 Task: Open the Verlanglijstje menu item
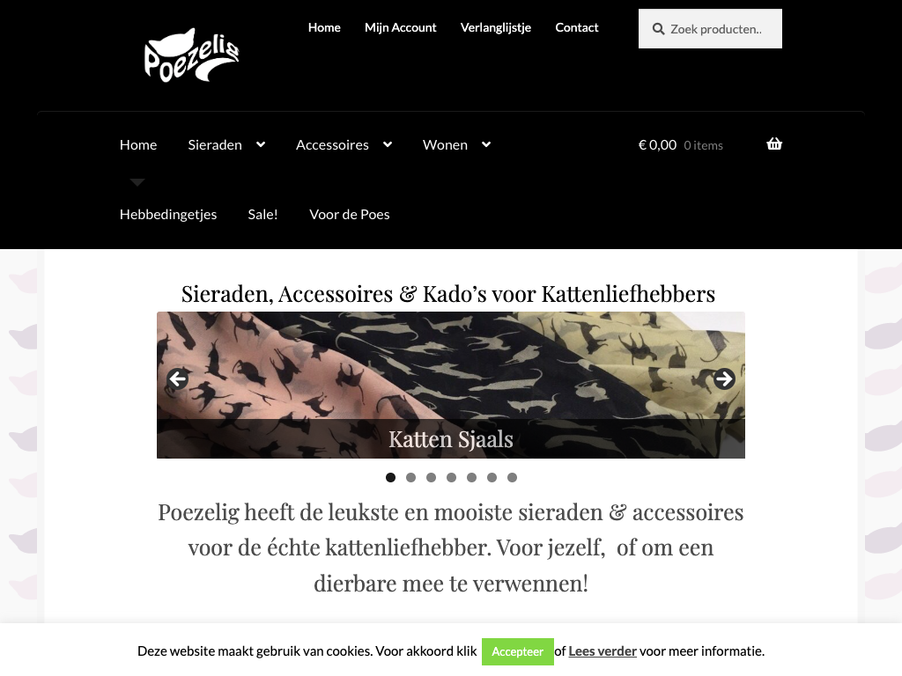[x=496, y=27]
